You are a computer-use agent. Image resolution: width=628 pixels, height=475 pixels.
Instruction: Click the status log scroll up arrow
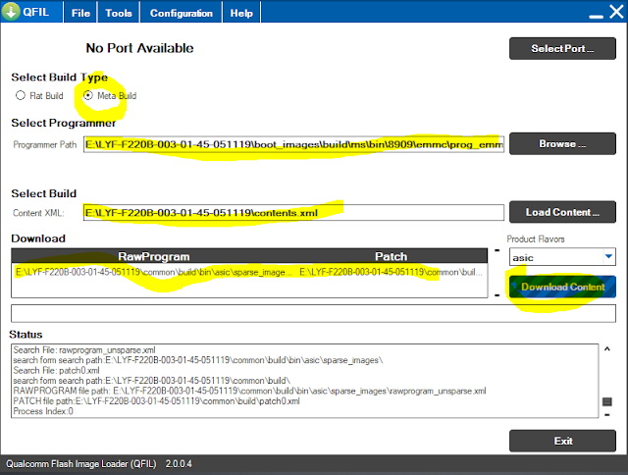coord(607,349)
